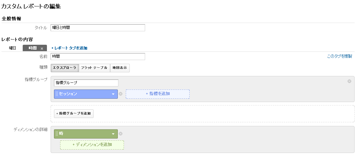Image resolution: width=358 pixels, height=156 pixels.
Task: Grab the drag handle on the セッション chip
Action: pyautogui.click(x=57, y=94)
